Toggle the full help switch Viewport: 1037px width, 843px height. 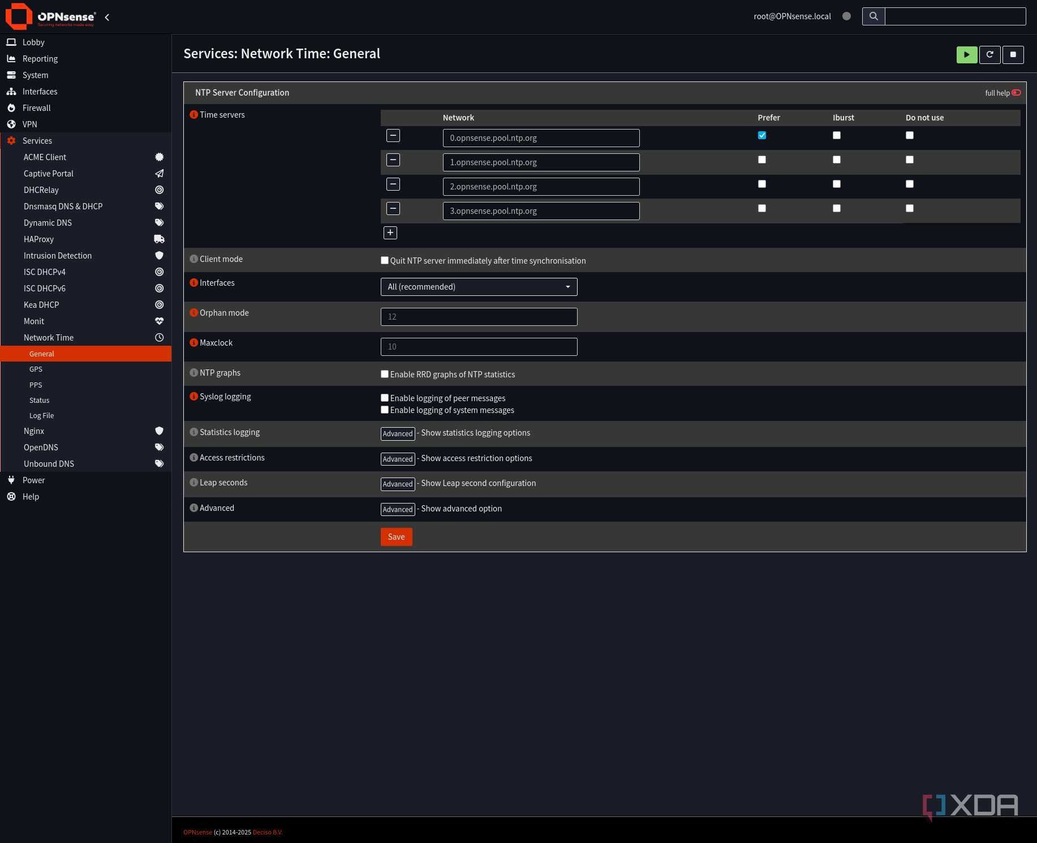click(1016, 93)
